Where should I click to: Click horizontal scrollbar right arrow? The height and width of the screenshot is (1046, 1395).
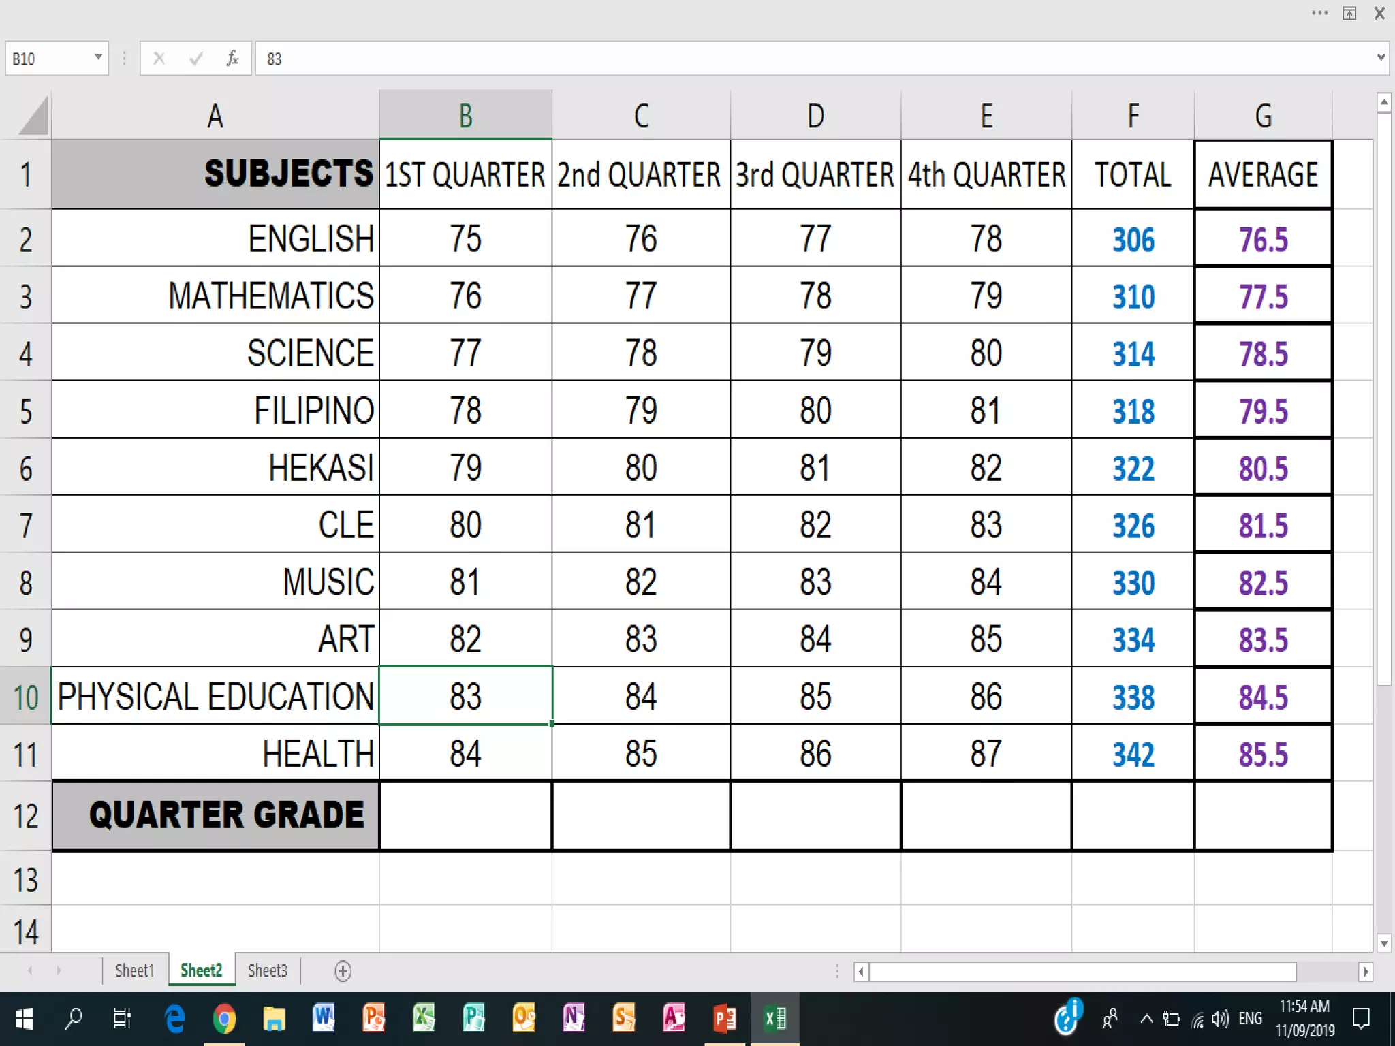click(1365, 972)
